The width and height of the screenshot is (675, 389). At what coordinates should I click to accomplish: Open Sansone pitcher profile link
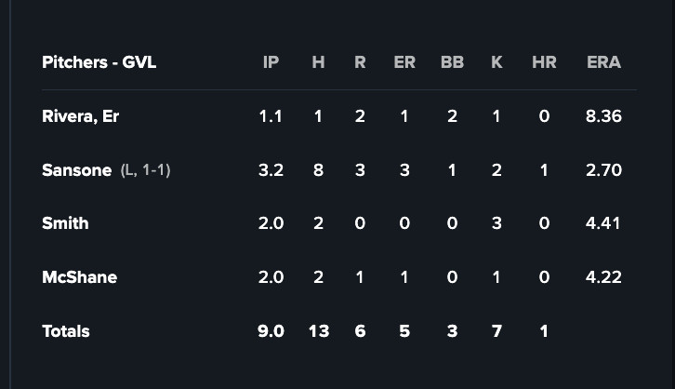click(77, 170)
